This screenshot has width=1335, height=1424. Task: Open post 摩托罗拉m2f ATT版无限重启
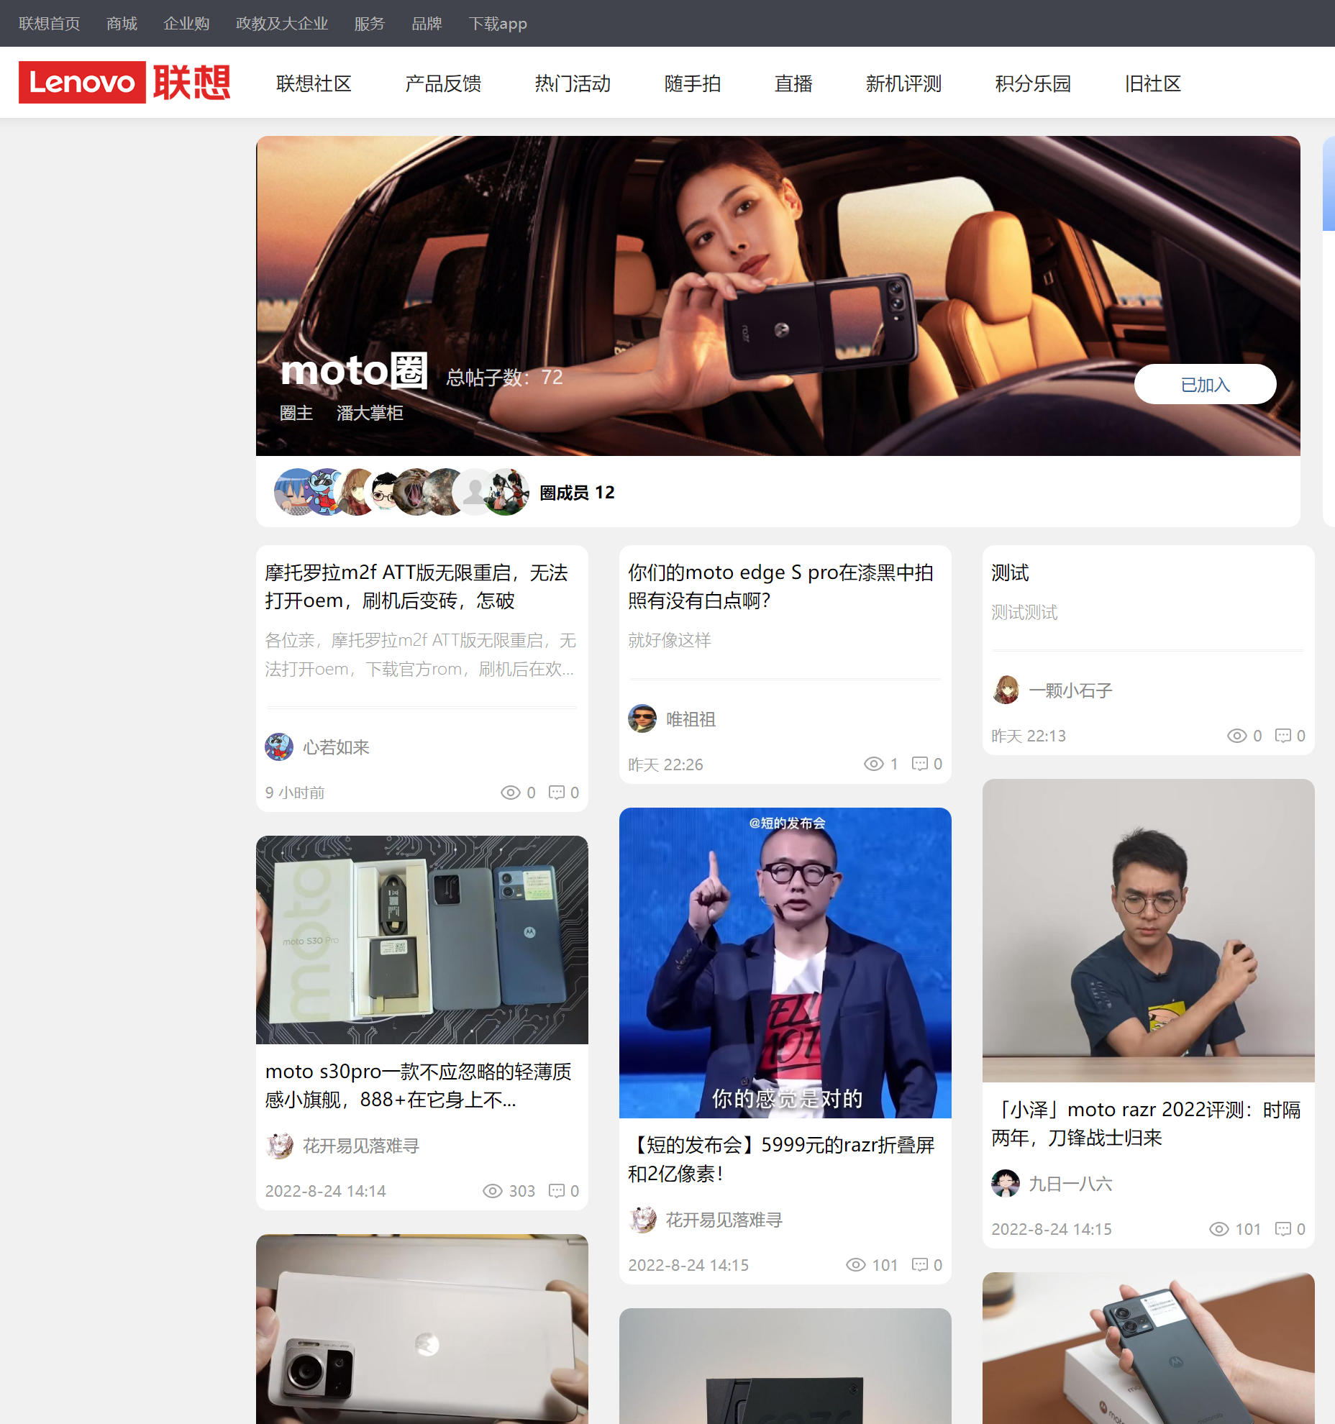pos(417,586)
